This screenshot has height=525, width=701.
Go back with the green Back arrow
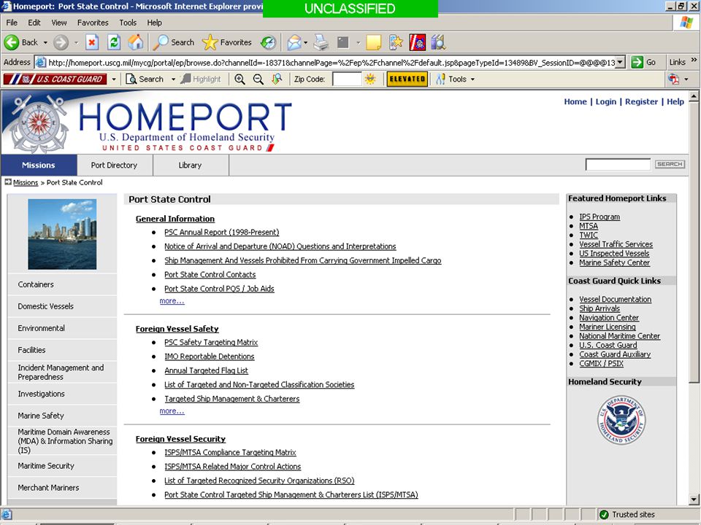[x=12, y=42]
